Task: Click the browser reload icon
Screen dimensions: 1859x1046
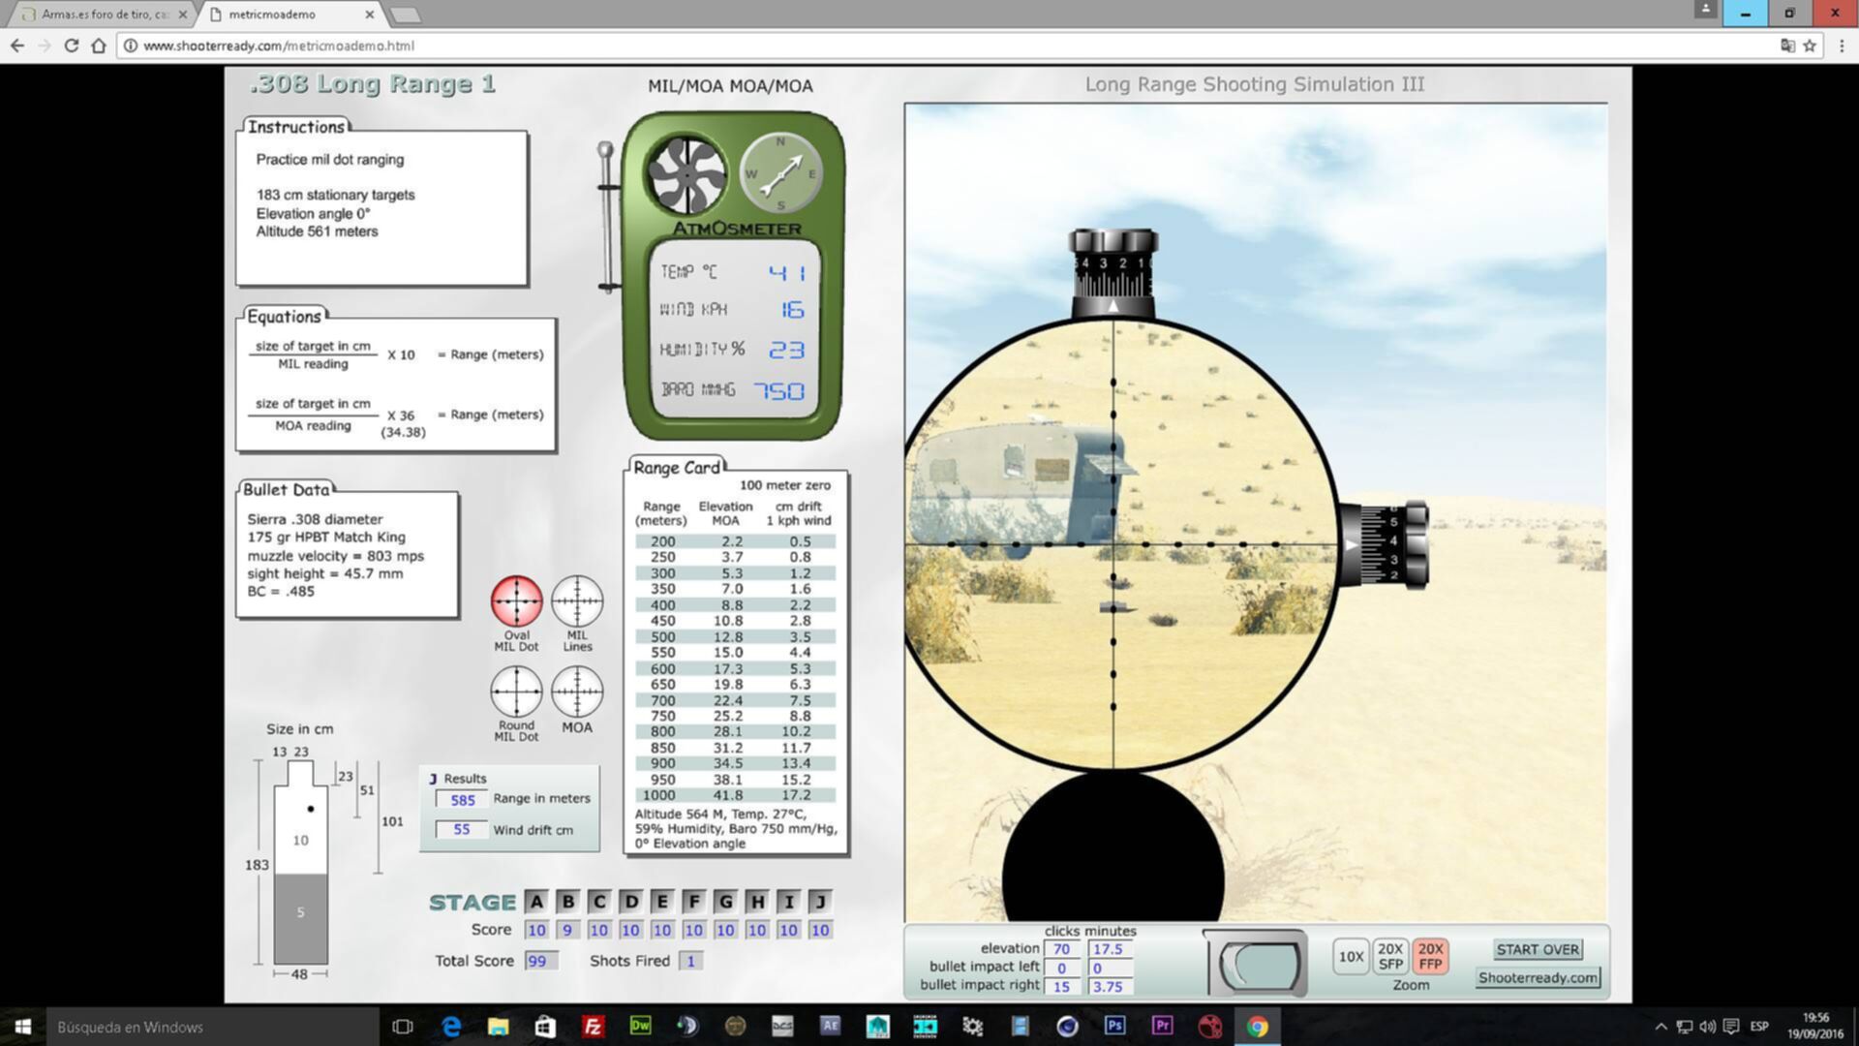Action: click(71, 46)
